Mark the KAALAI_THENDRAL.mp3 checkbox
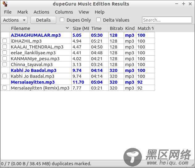The width and height of the screenshot is (195, 168). [x=5, y=47]
